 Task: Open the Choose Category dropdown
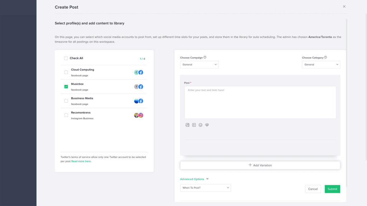pos(321,65)
